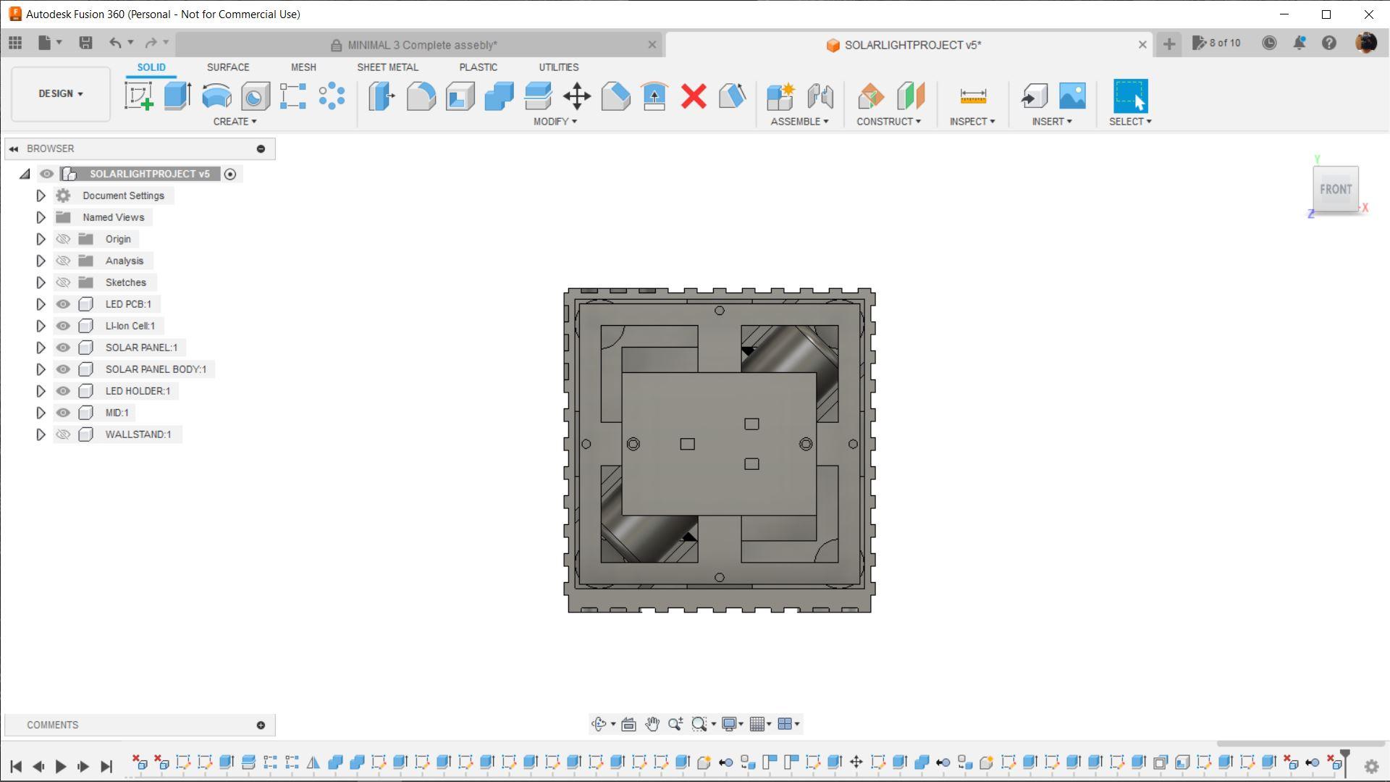Open the CONSTRUCT menu label

888,121
